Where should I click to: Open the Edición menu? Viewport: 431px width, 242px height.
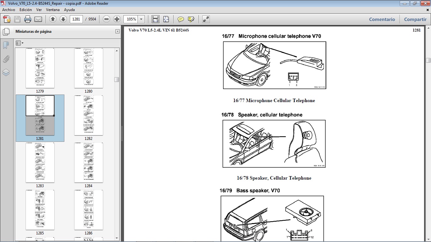point(26,10)
